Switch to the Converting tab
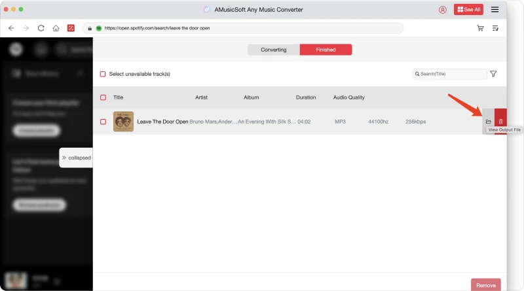This screenshot has width=524, height=291. [x=274, y=50]
